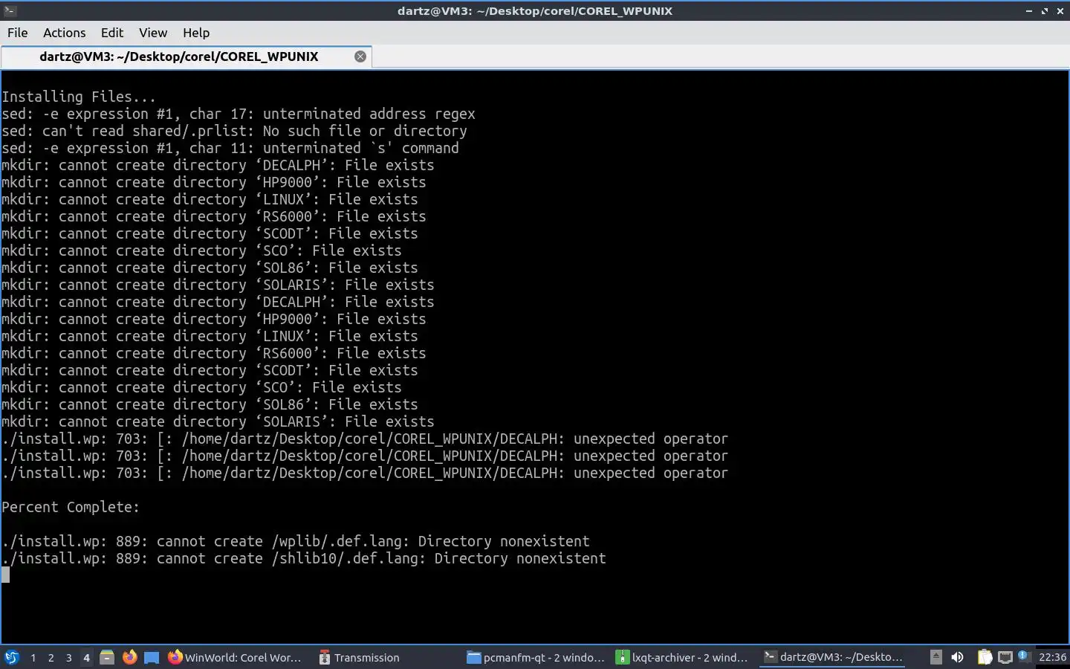Open the Edit menu
Image resolution: width=1070 pixels, height=669 pixels.
[112, 33]
